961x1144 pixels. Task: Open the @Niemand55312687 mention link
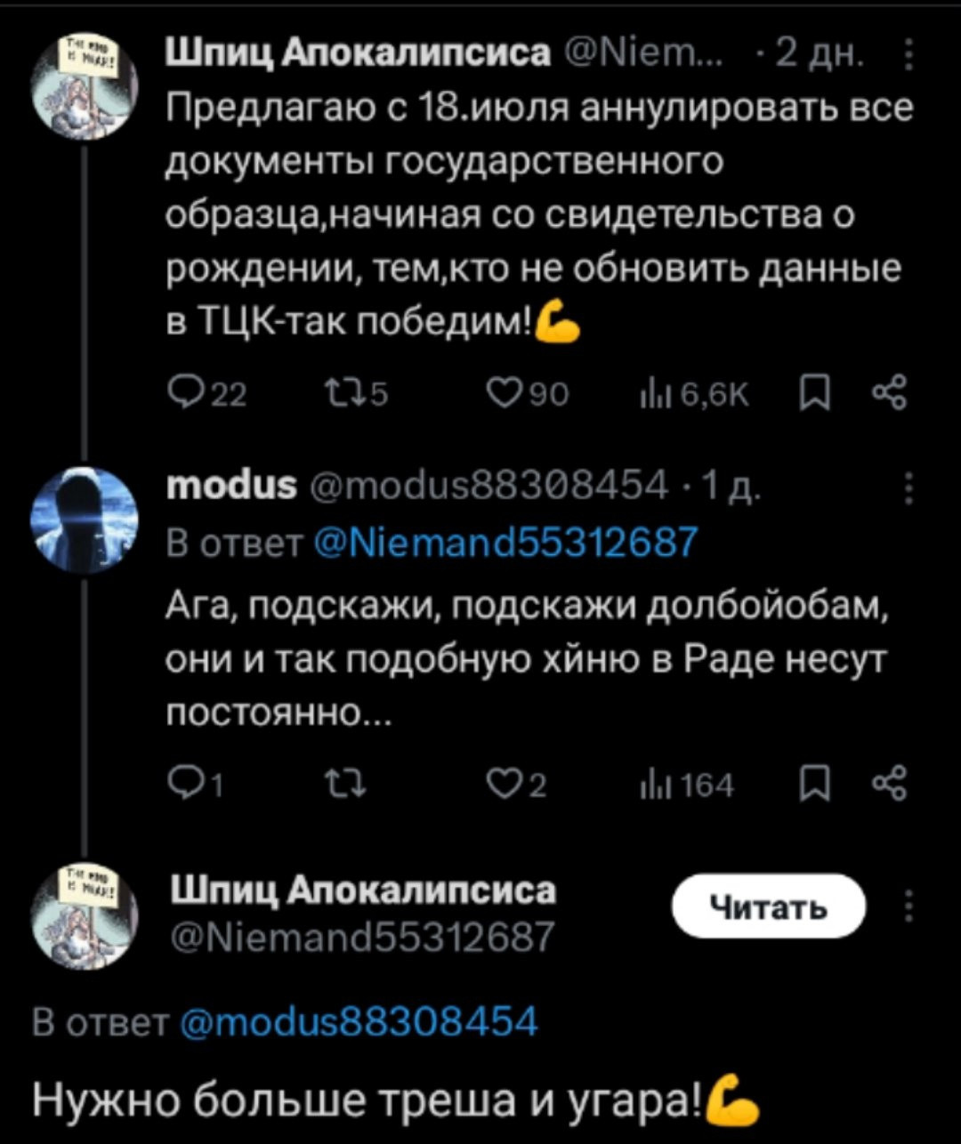tap(506, 540)
